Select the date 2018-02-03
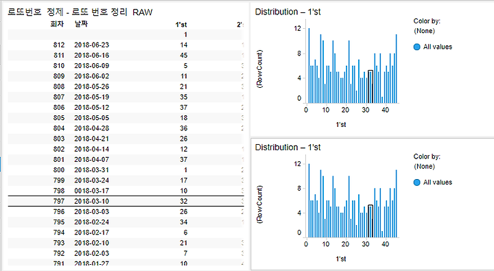Screen dimensions: 494x271 click(92, 253)
